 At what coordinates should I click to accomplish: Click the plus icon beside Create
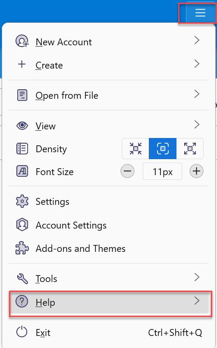(x=22, y=64)
